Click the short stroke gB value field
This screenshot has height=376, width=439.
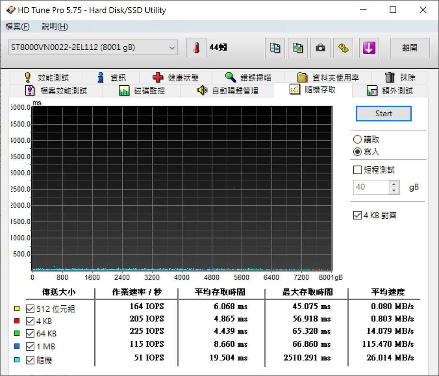pyautogui.click(x=371, y=187)
